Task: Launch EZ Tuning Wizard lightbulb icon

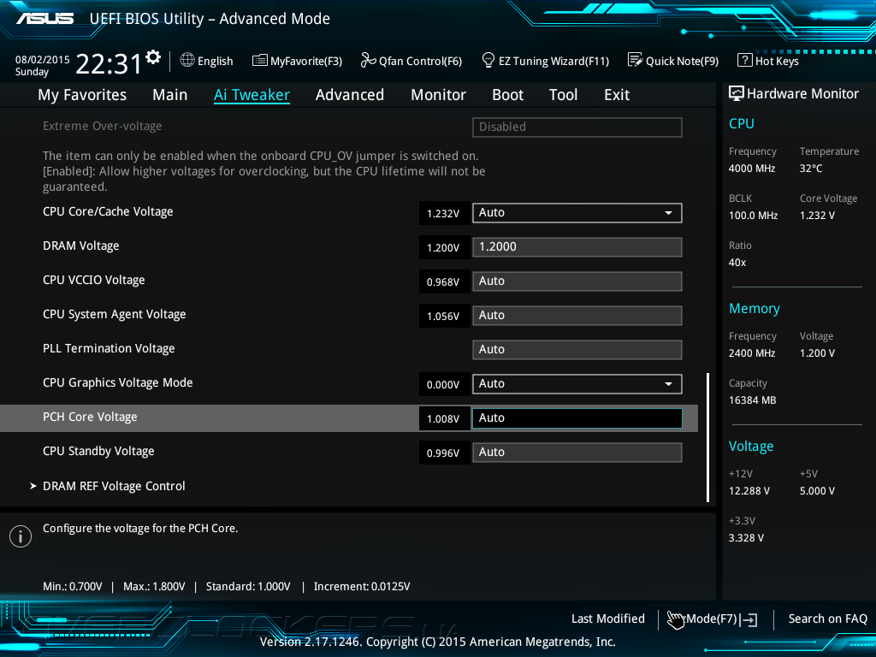Action: pos(488,61)
